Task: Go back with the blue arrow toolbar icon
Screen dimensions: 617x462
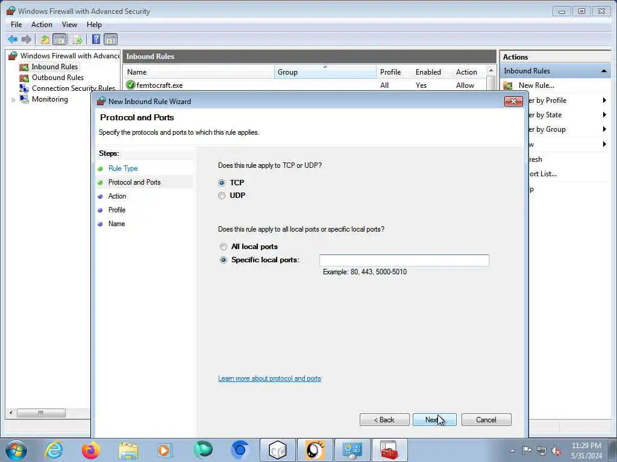Action: click(13, 39)
